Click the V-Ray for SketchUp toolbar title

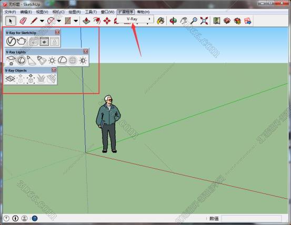[x=21, y=33]
